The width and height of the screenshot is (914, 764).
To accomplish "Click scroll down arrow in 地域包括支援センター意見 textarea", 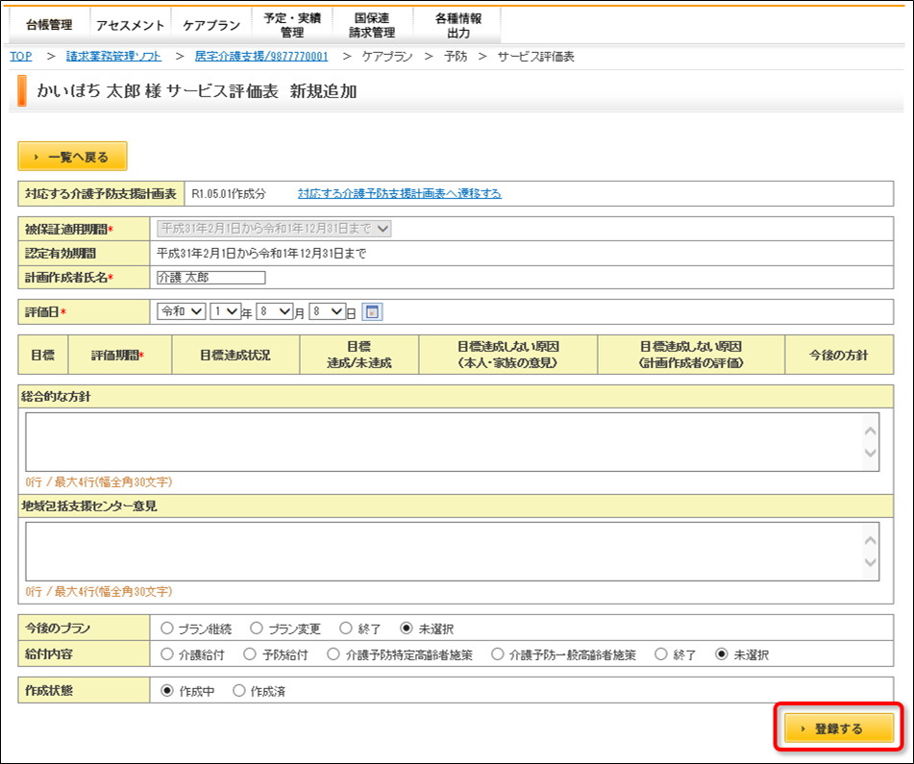I will click(871, 562).
